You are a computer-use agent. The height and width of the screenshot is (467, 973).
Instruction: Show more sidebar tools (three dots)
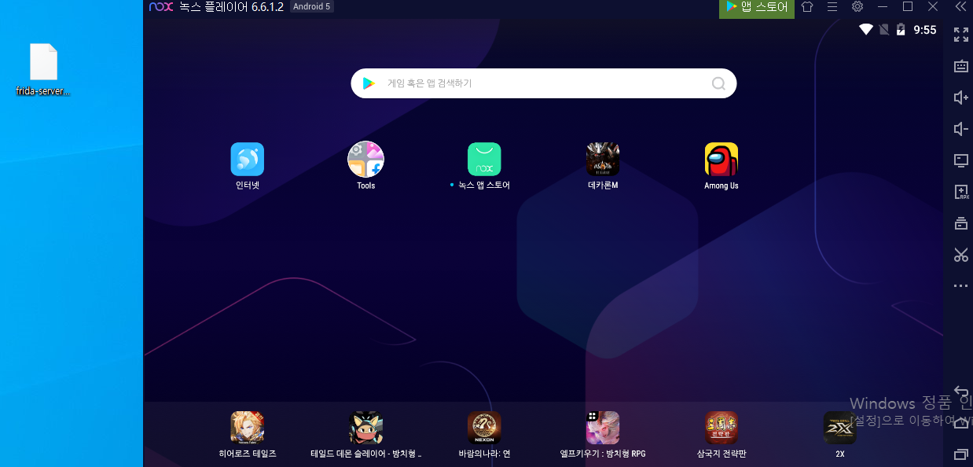pyautogui.click(x=960, y=286)
